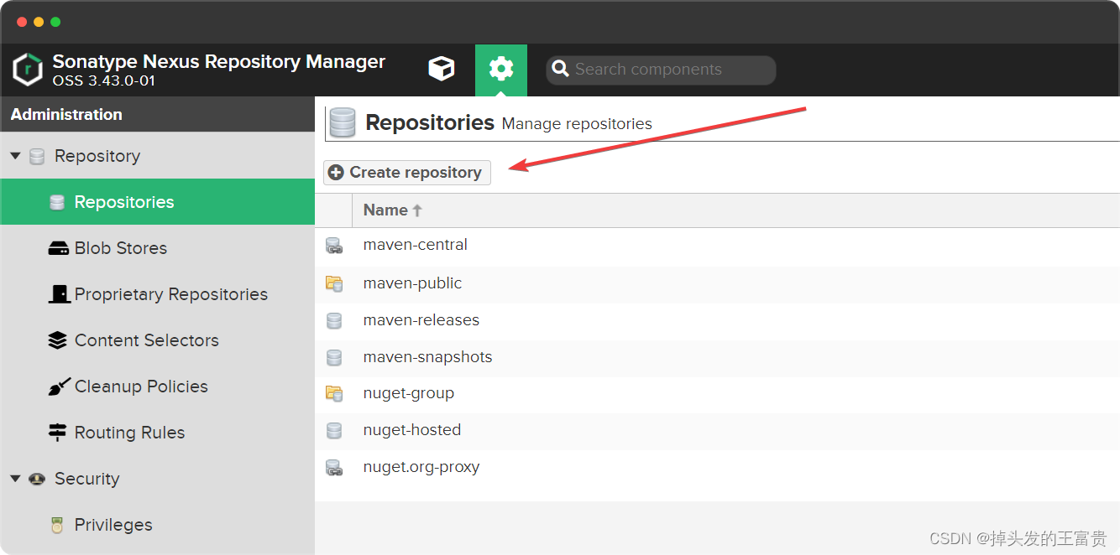Open the maven-releases repository row

717,320
